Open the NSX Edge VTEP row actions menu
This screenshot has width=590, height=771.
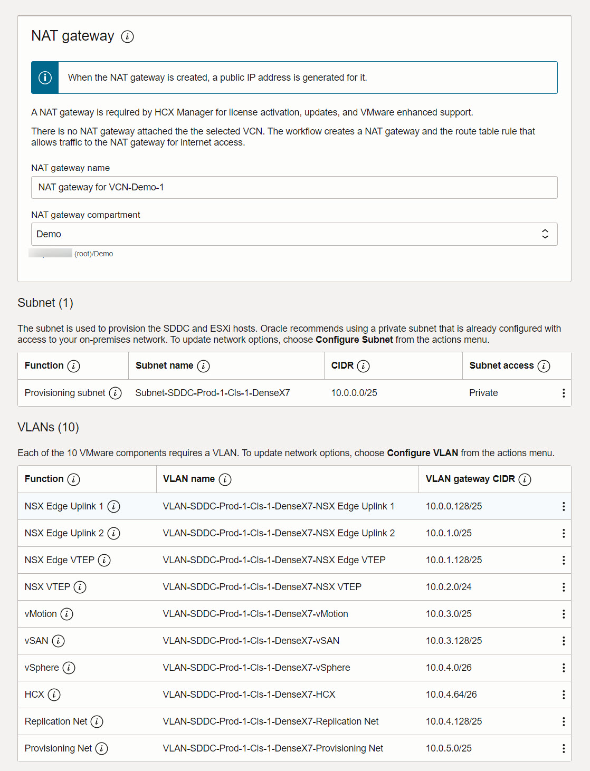[x=563, y=560]
